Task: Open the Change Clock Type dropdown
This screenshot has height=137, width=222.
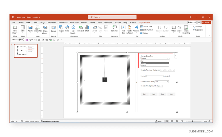Action: click(x=155, y=58)
